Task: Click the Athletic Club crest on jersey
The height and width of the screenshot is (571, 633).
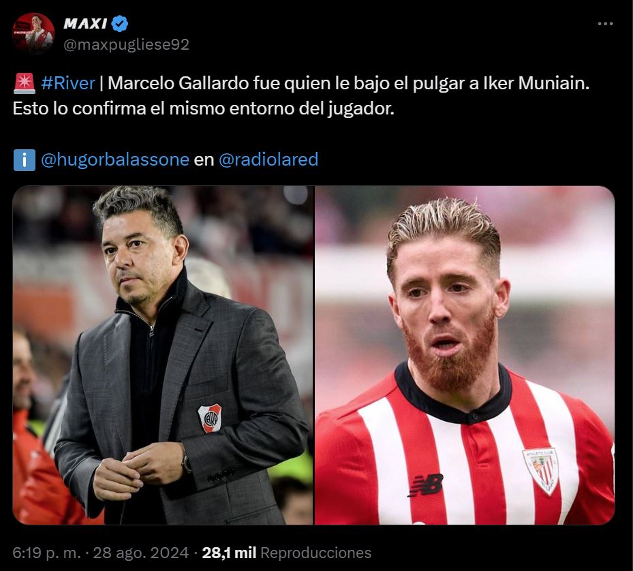Action: coord(540,470)
